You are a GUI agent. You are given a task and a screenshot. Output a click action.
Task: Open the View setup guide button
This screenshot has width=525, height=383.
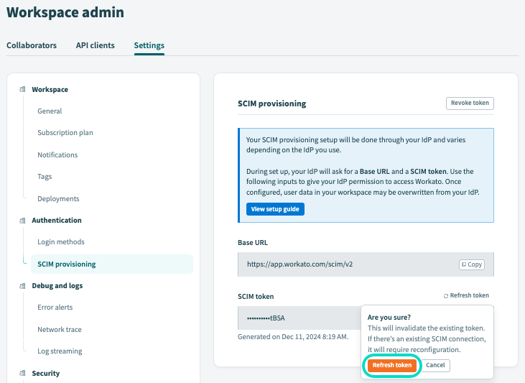(x=275, y=209)
